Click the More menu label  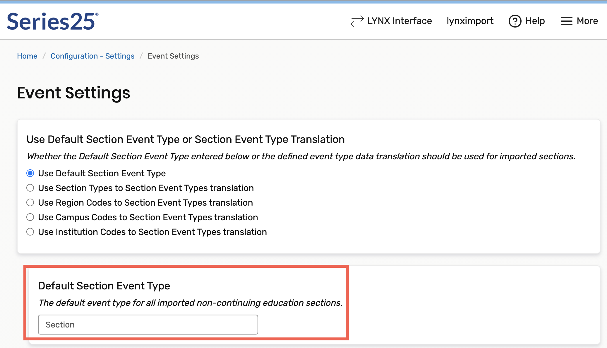587,21
